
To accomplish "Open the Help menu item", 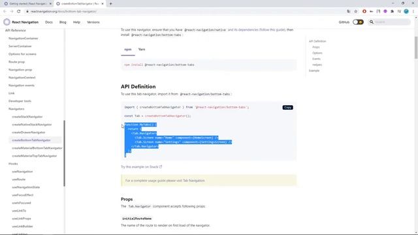I will coord(76,22).
